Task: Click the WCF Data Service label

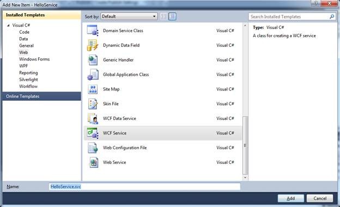Action: point(119,118)
